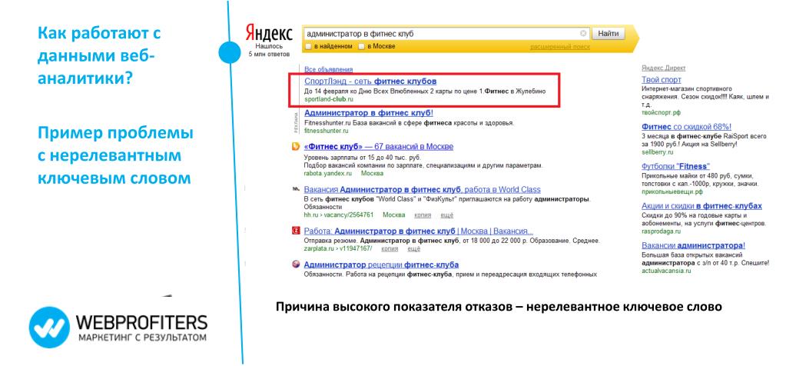Image resolution: width=786 pixels, height=366 pixels.
Task: Click the Москва label after hh.ru URL
Action: pyautogui.click(x=393, y=215)
